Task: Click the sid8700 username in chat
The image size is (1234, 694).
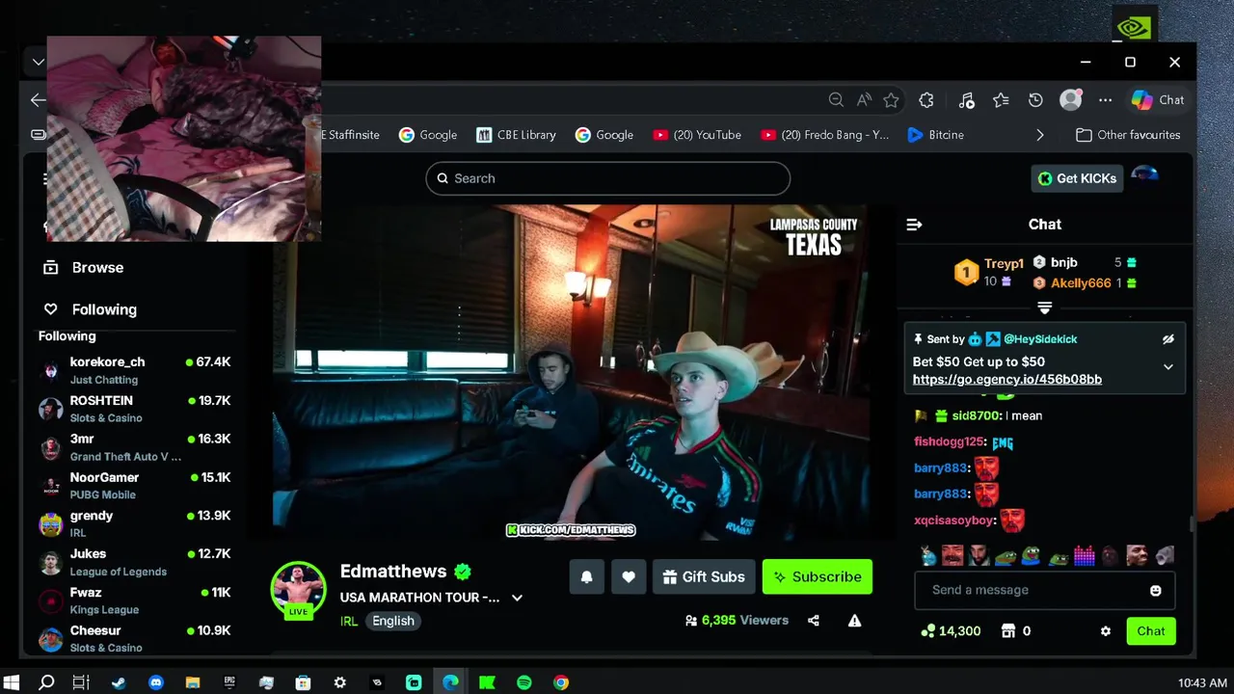Action: [976, 415]
